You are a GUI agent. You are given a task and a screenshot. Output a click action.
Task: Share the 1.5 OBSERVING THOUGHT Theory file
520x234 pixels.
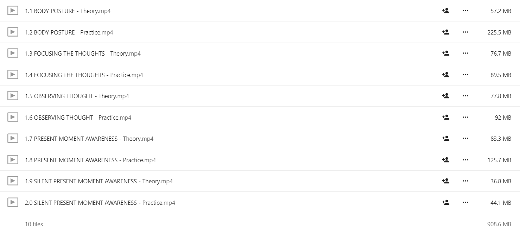point(446,96)
